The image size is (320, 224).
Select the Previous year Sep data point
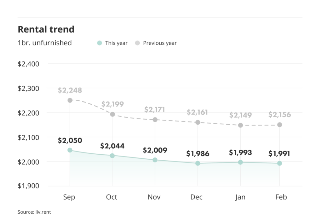tap(70, 100)
